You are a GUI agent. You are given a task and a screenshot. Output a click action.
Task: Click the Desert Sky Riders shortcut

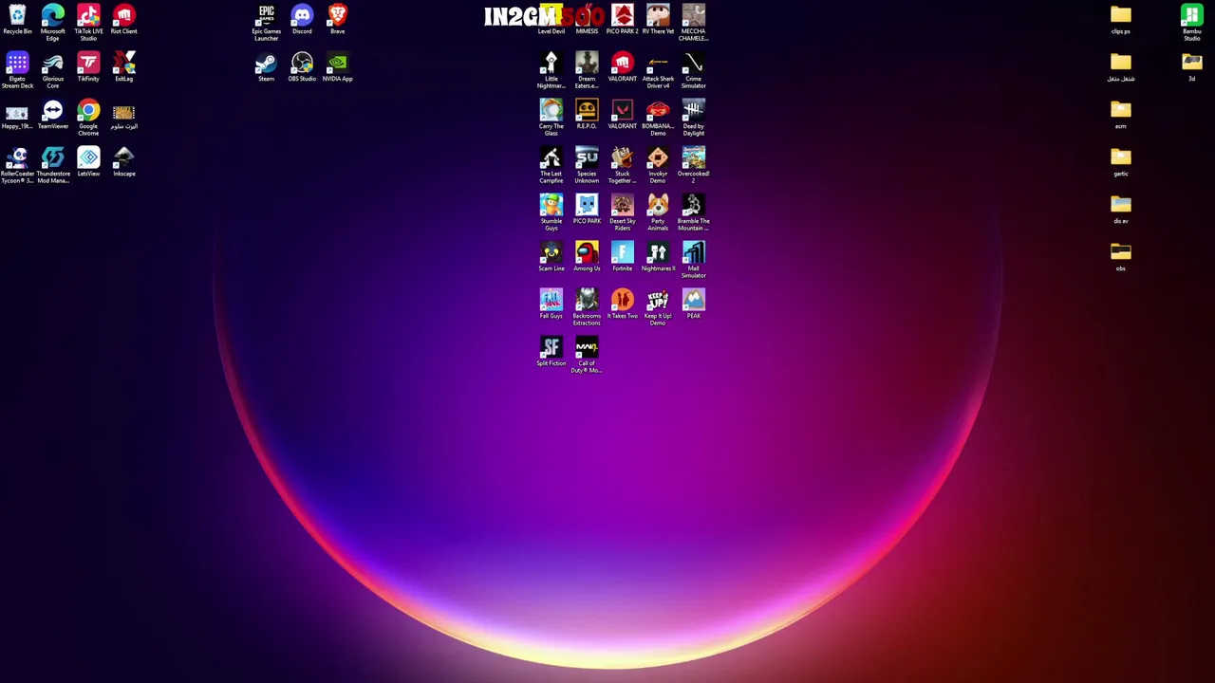pyautogui.click(x=623, y=205)
